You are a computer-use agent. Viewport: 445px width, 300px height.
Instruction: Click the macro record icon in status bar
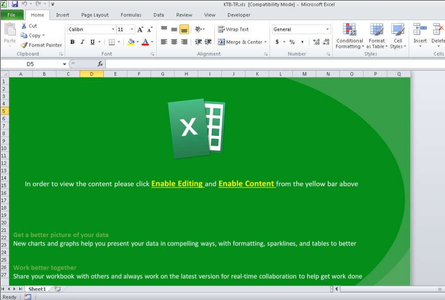tap(28, 297)
